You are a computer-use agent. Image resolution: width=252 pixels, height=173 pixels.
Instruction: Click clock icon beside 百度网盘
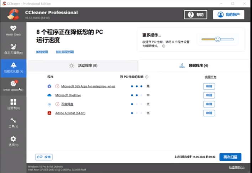point(57,104)
